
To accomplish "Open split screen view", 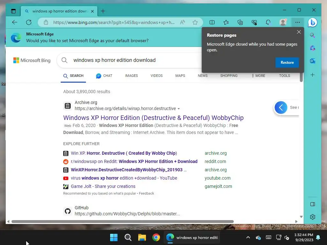I will [x=212, y=22].
